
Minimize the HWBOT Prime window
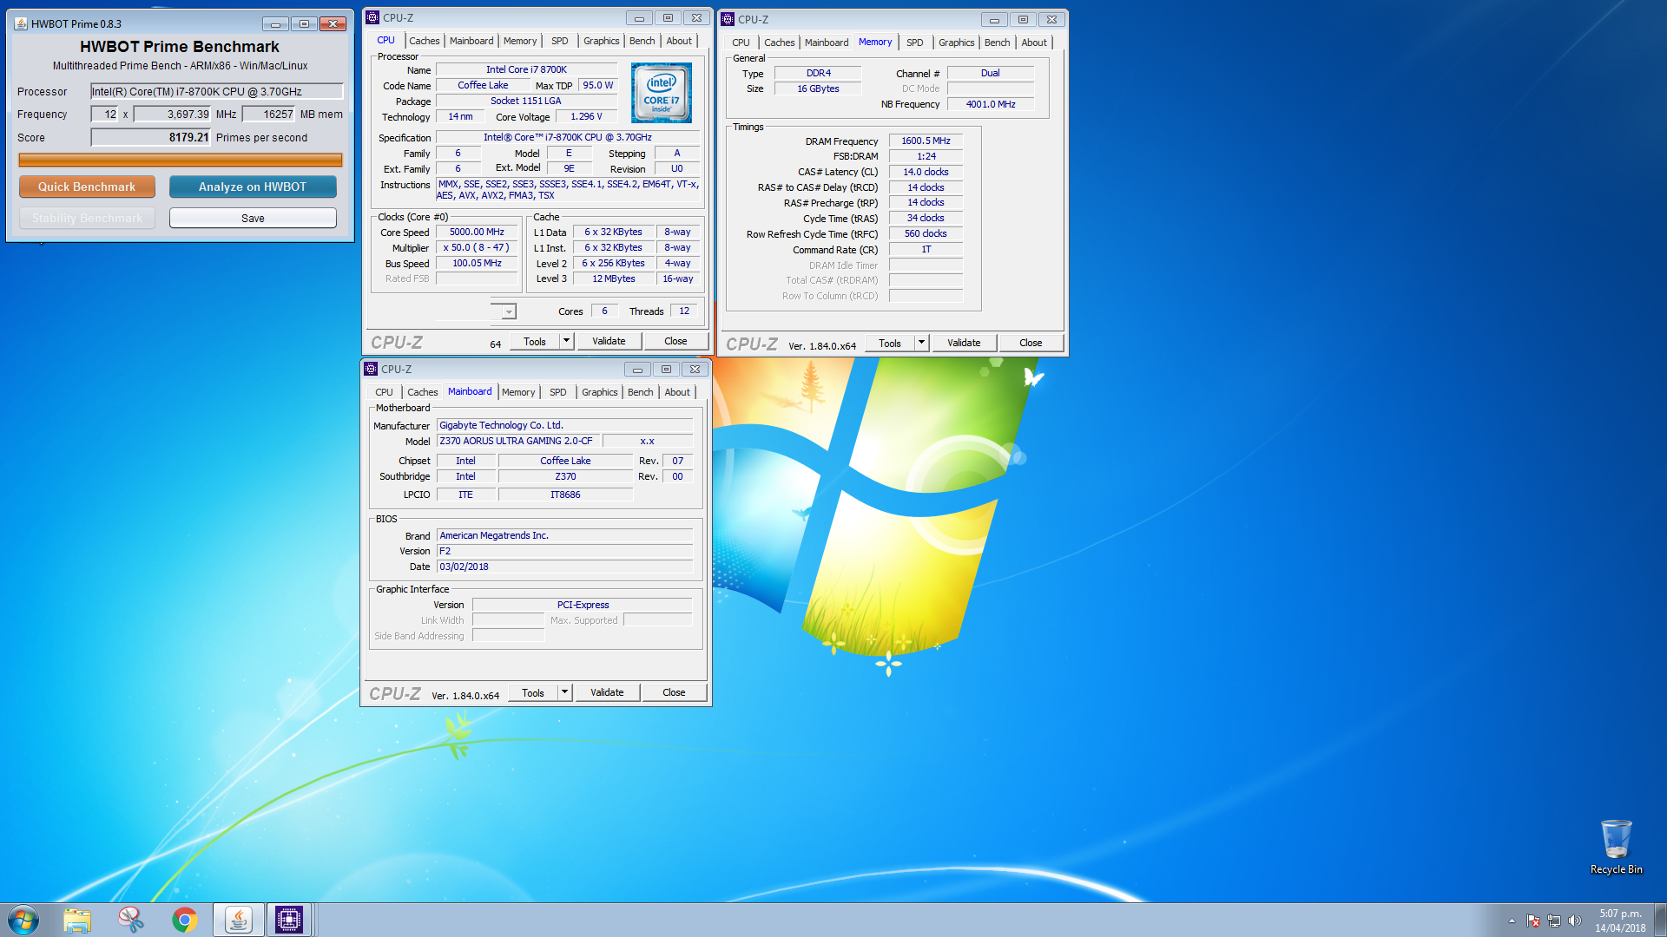coord(275,23)
